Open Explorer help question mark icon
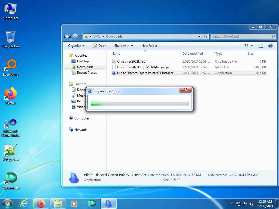The height and width of the screenshot is (209, 279). point(271,46)
